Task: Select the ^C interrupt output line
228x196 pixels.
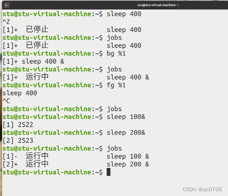Action: click(6, 101)
